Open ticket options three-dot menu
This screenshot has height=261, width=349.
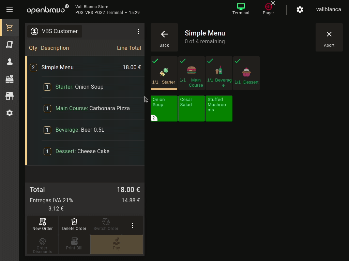click(138, 31)
